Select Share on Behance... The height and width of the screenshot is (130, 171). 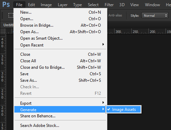coord(61,116)
